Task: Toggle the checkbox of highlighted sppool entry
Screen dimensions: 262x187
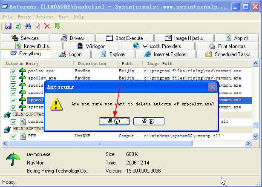Action: [x=13, y=100]
